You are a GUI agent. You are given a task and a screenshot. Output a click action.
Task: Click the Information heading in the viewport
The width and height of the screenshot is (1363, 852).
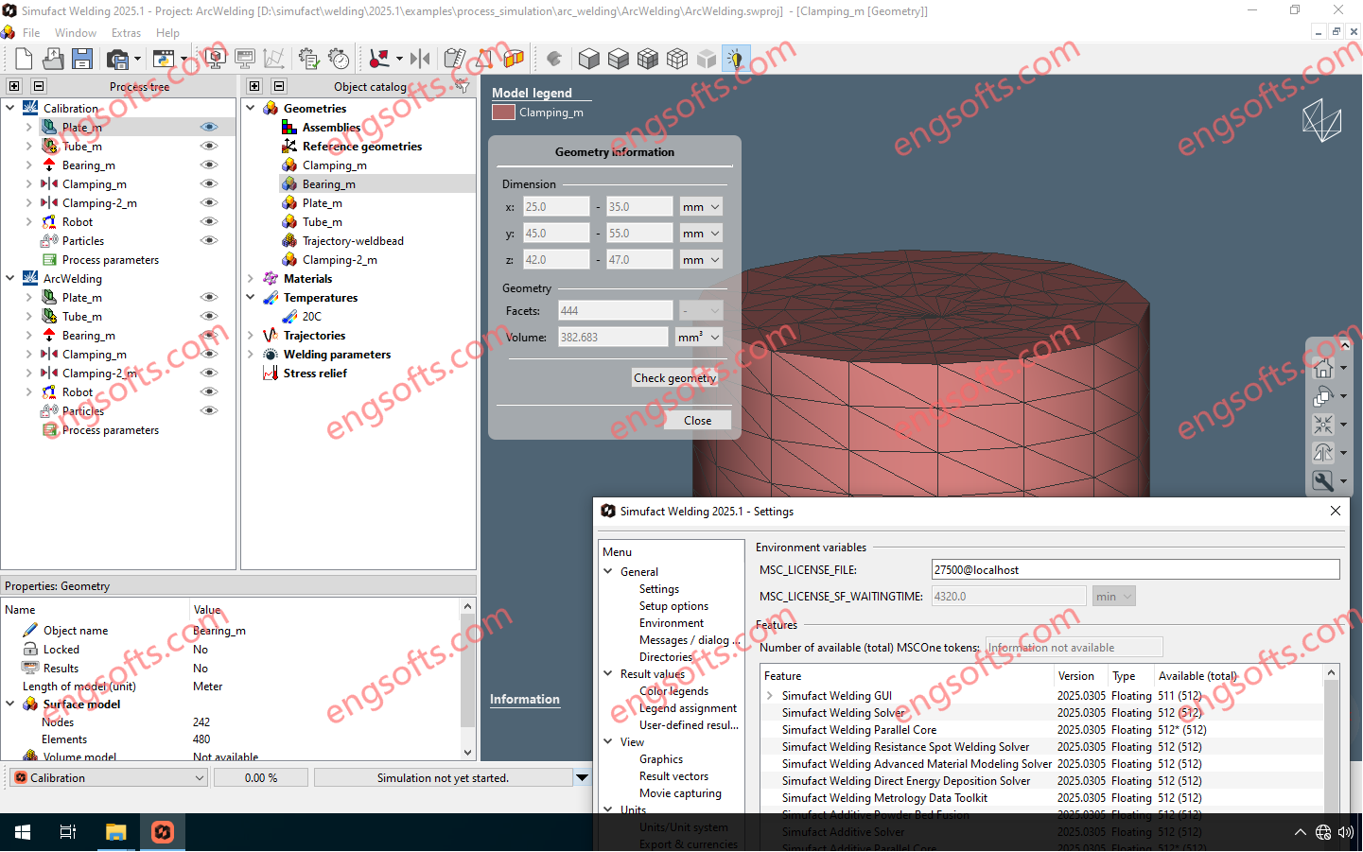point(525,699)
